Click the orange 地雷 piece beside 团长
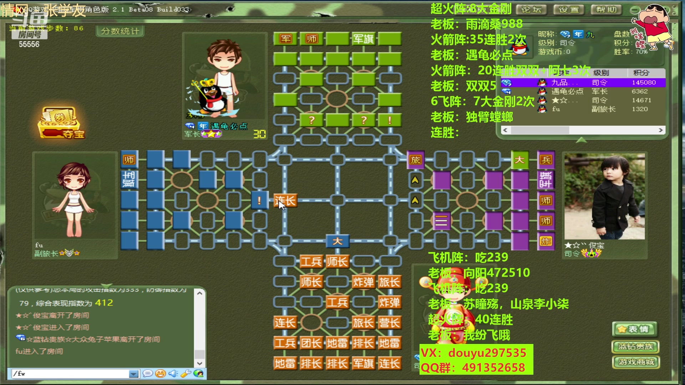Screen dimensions: 685x385 [x=337, y=343]
